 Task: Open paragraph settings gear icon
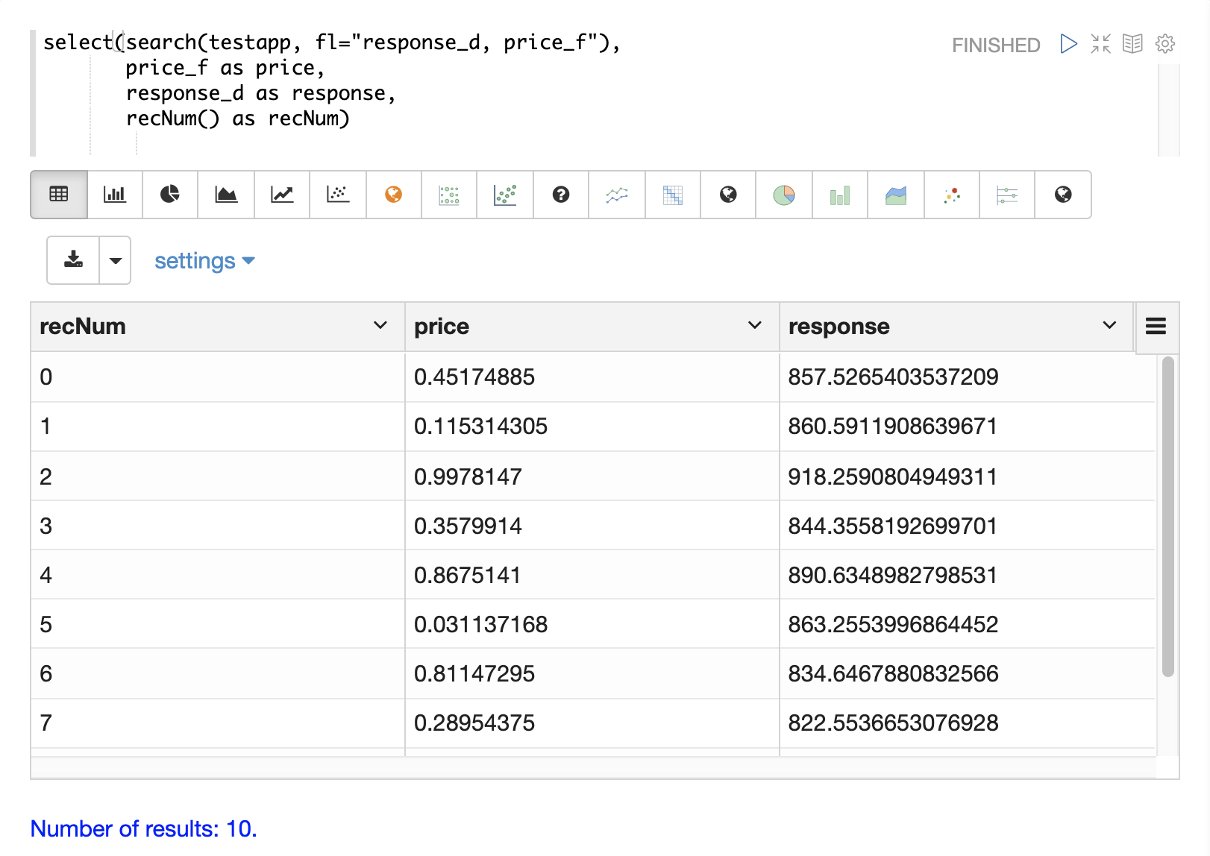click(1164, 44)
